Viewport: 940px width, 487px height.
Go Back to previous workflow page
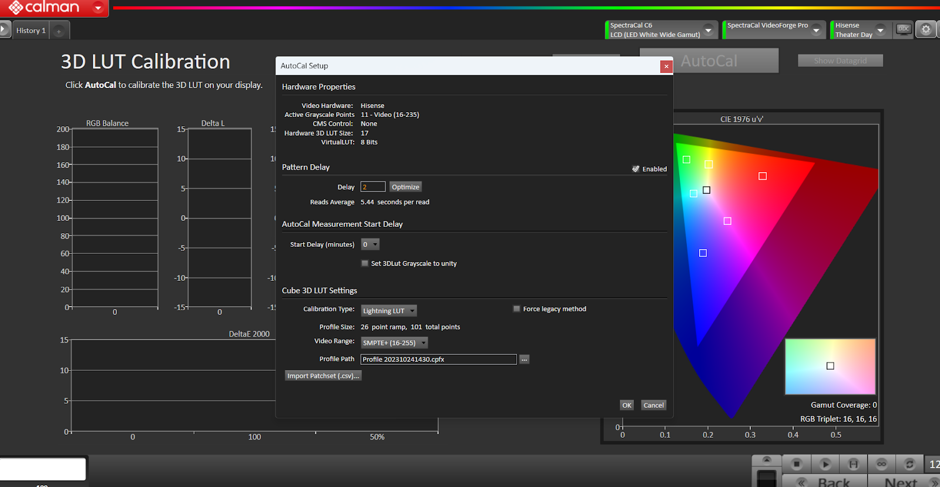(x=825, y=481)
